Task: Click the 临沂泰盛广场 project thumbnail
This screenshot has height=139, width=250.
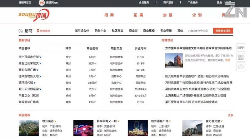Action: (x=138, y=128)
